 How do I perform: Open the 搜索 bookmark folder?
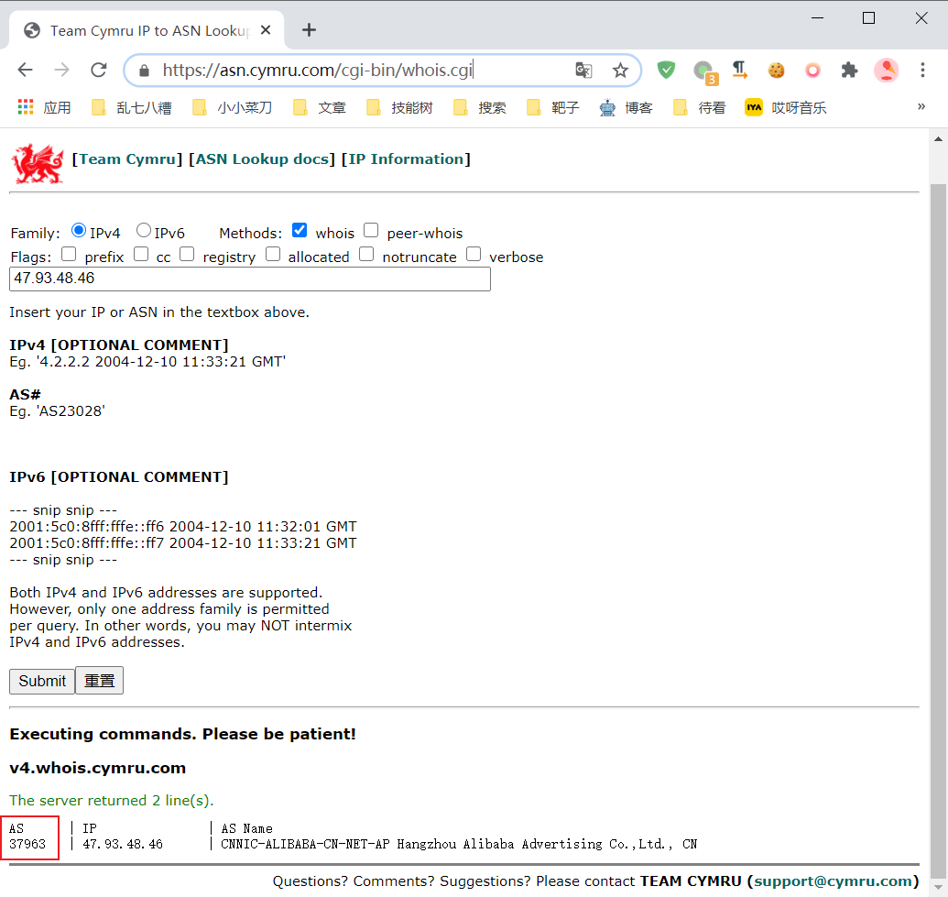pos(480,108)
